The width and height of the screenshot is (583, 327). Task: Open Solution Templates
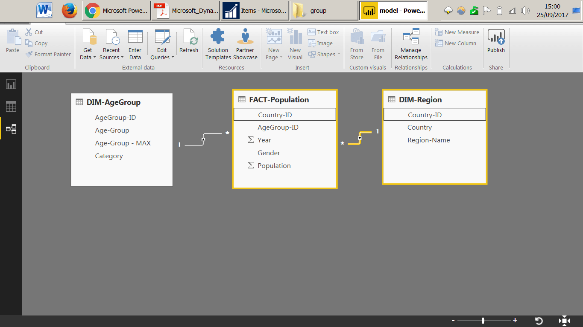point(218,45)
